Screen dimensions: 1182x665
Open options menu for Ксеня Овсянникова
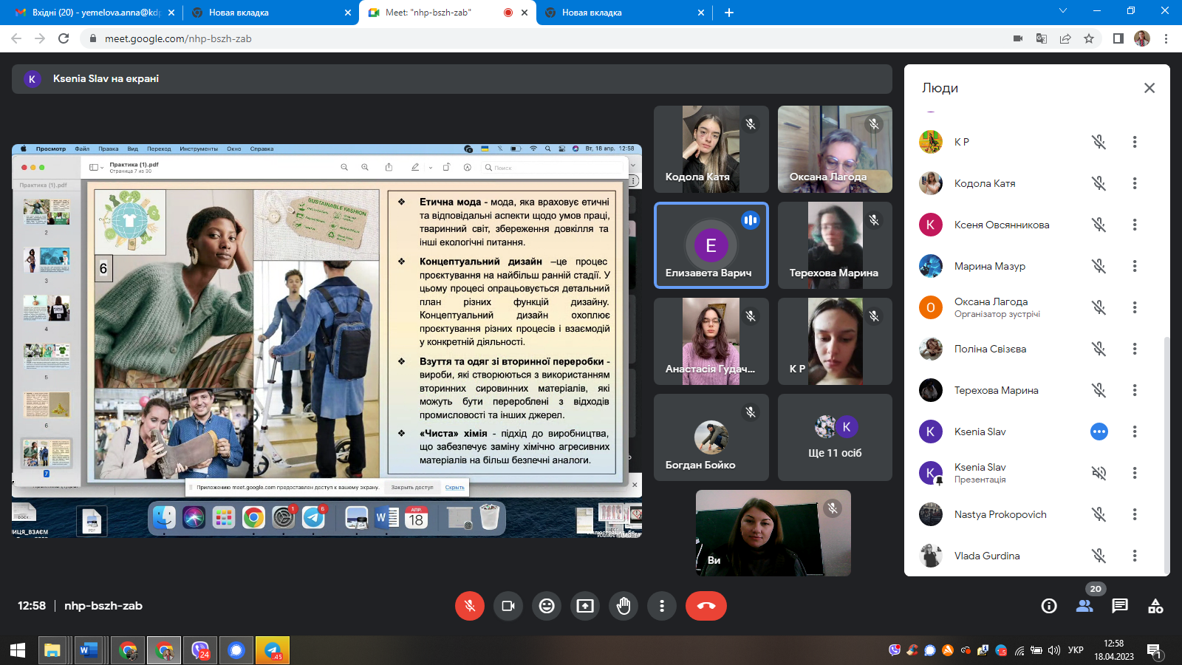click(x=1135, y=225)
